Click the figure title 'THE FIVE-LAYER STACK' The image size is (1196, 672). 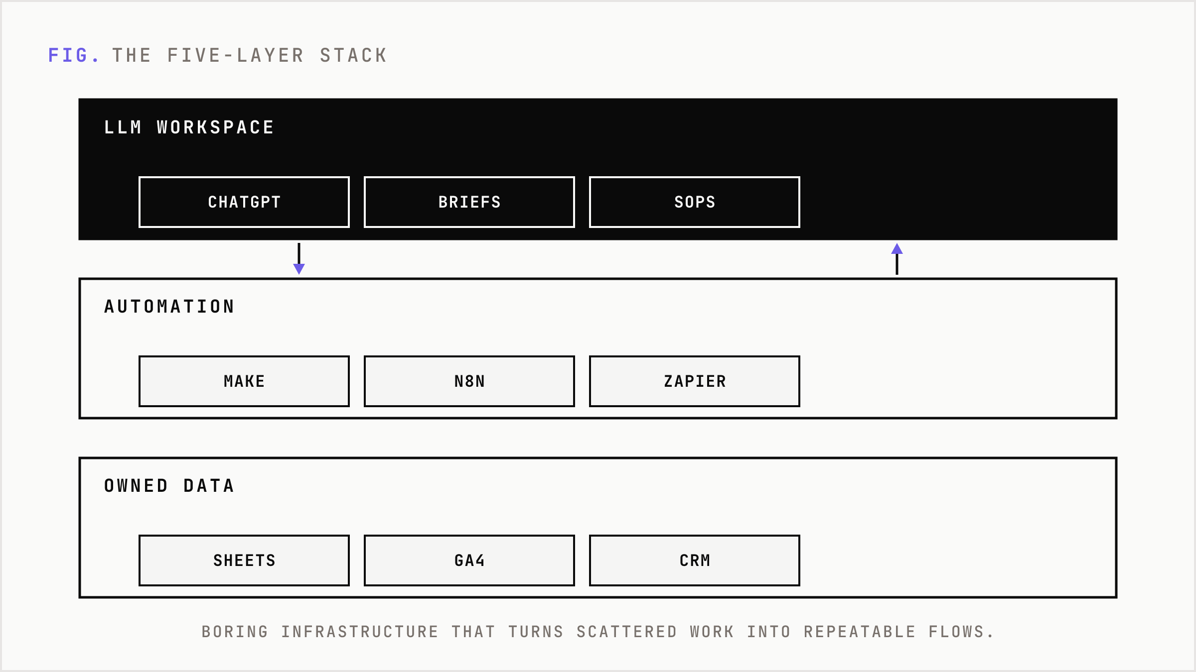[250, 55]
